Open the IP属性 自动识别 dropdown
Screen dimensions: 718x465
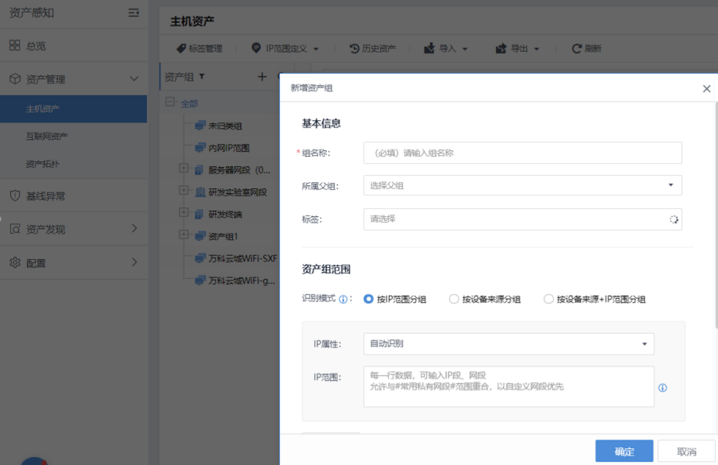pyautogui.click(x=508, y=344)
